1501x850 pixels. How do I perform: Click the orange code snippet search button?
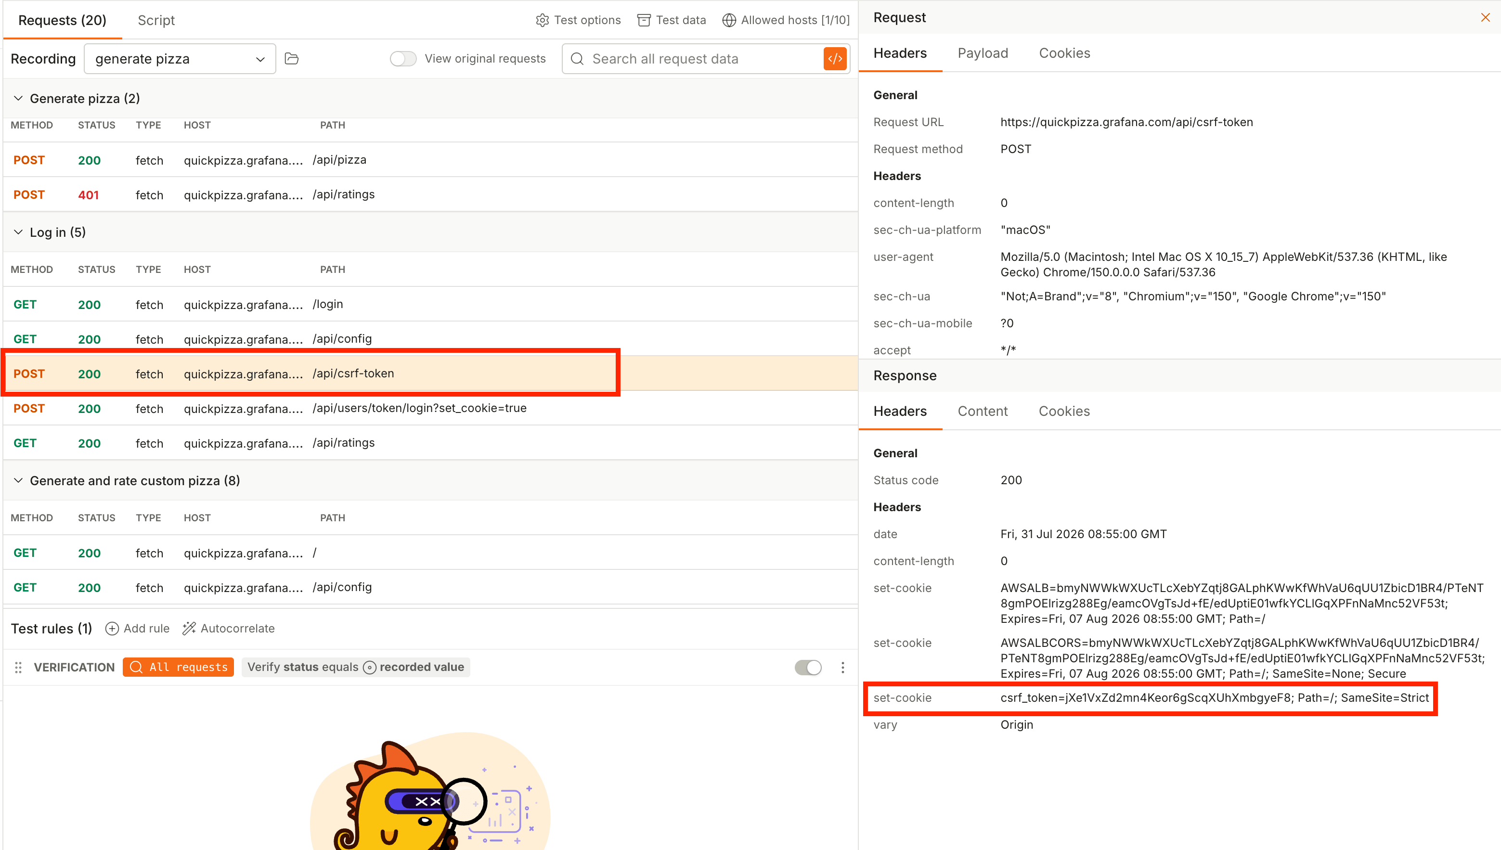pyautogui.click(x=835, y=58)
